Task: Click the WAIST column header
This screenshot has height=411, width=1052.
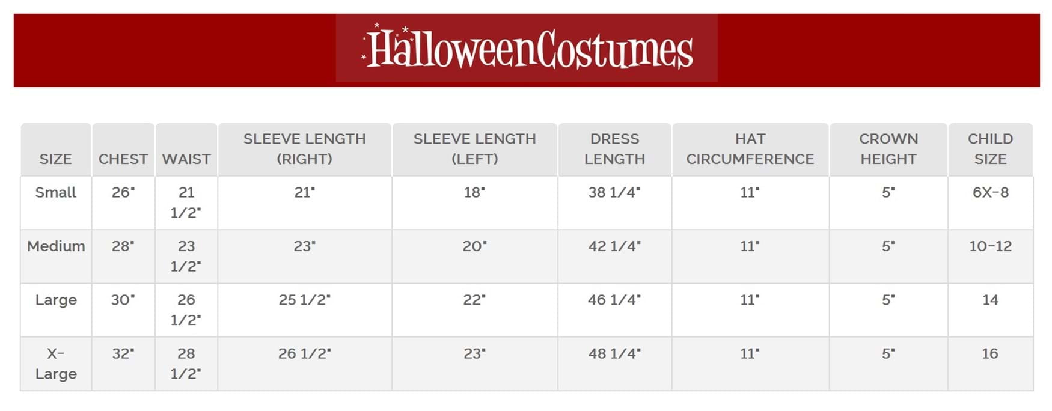Action: tap(186, 159)
